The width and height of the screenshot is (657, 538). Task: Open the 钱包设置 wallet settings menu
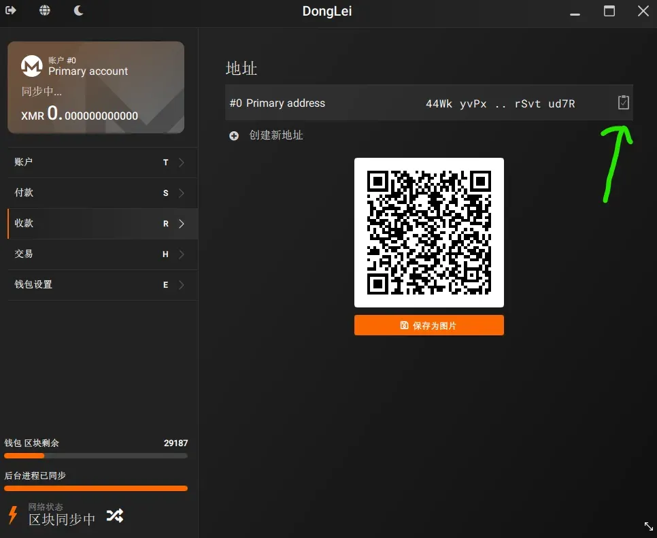[x=103, y=285]
